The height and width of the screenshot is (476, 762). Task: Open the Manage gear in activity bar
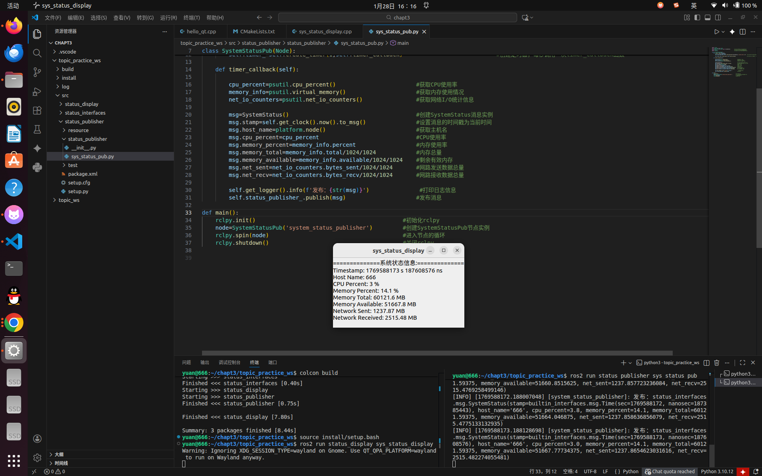37,458
